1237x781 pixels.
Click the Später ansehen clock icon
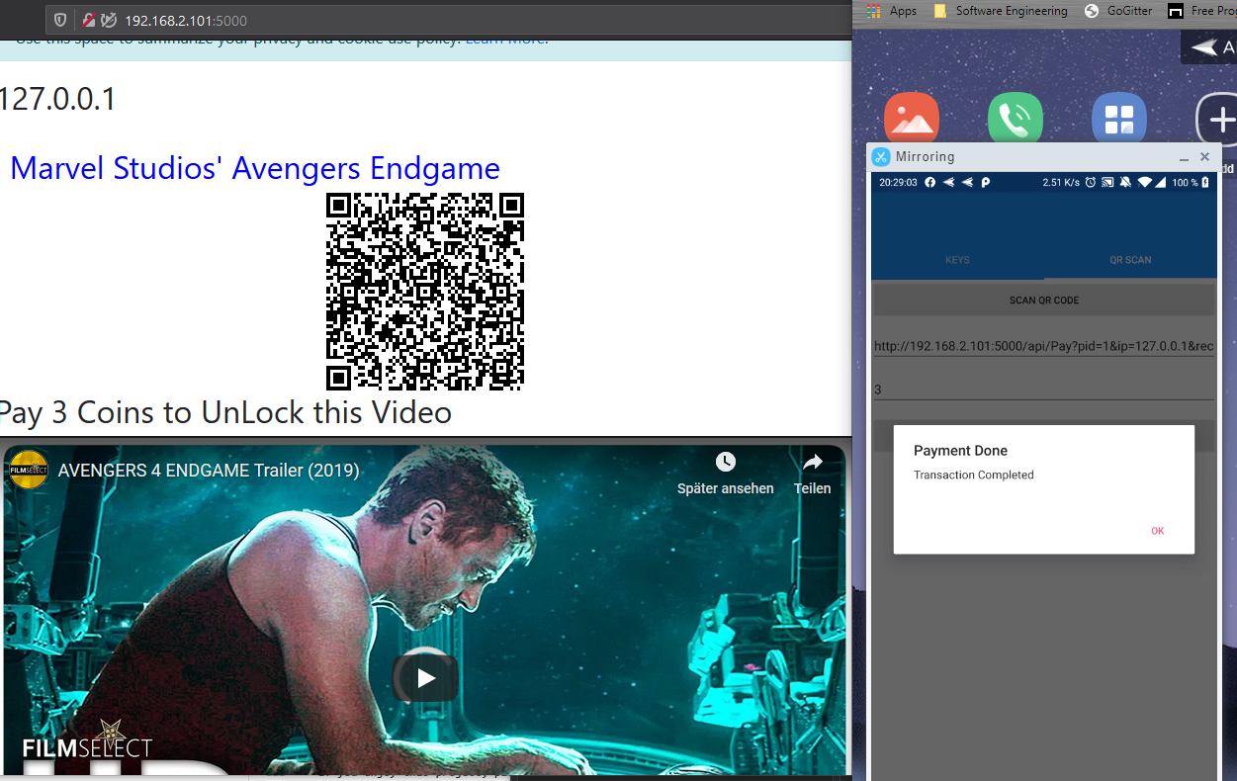click(x=726, y=462)
